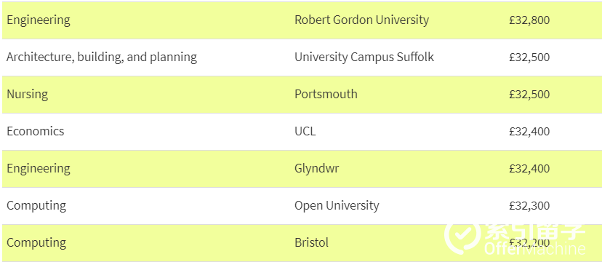Select the Computing cell in Open University row
This screenshot has height=262, width=602.
[36, 205]
